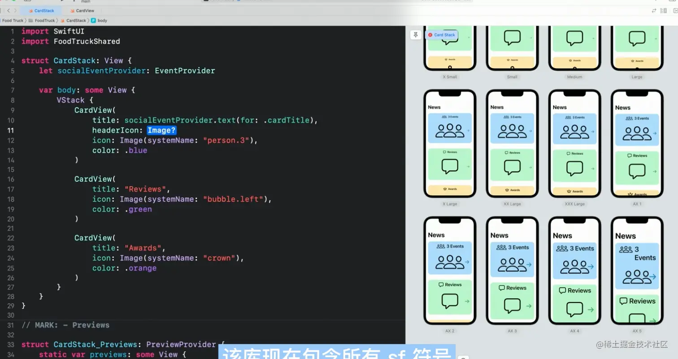This screenshot has height=359, width=678.
Task: Pin the preview with the pin icon
Action: pos(416,35)
